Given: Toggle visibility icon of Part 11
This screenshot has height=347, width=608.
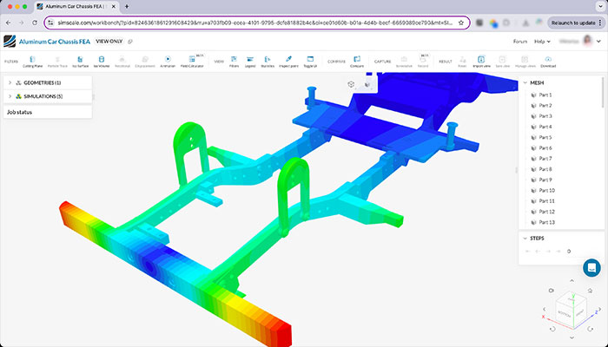Looking at the screenshot, I should tap(533, 201).
